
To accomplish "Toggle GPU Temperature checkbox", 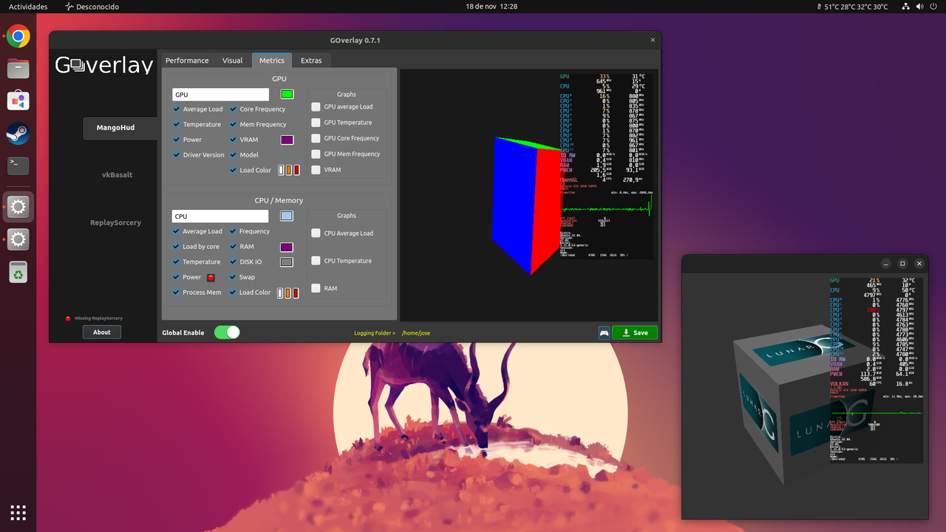I will [x=177, y=124].
